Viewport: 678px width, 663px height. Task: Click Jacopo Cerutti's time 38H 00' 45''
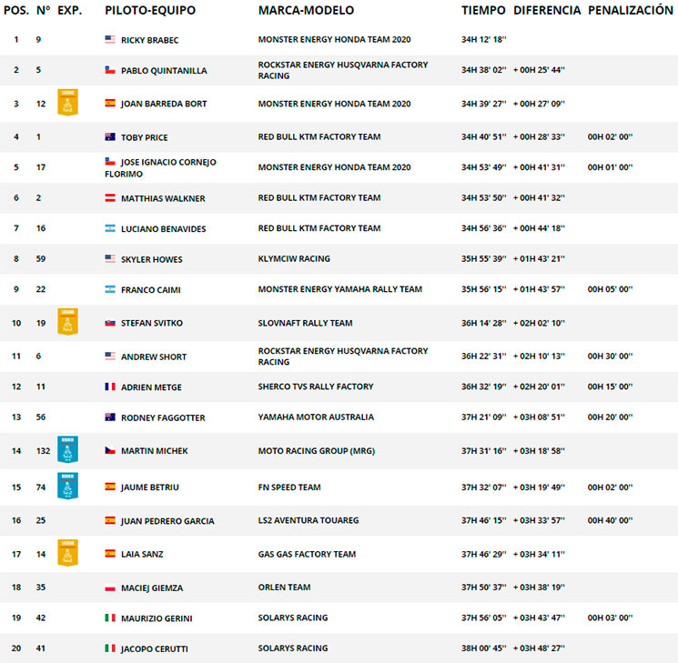coord(483,648)
